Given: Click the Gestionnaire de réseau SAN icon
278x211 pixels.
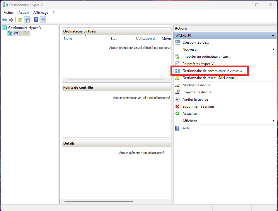Looking at the screenshot, I should click(177, 78).
